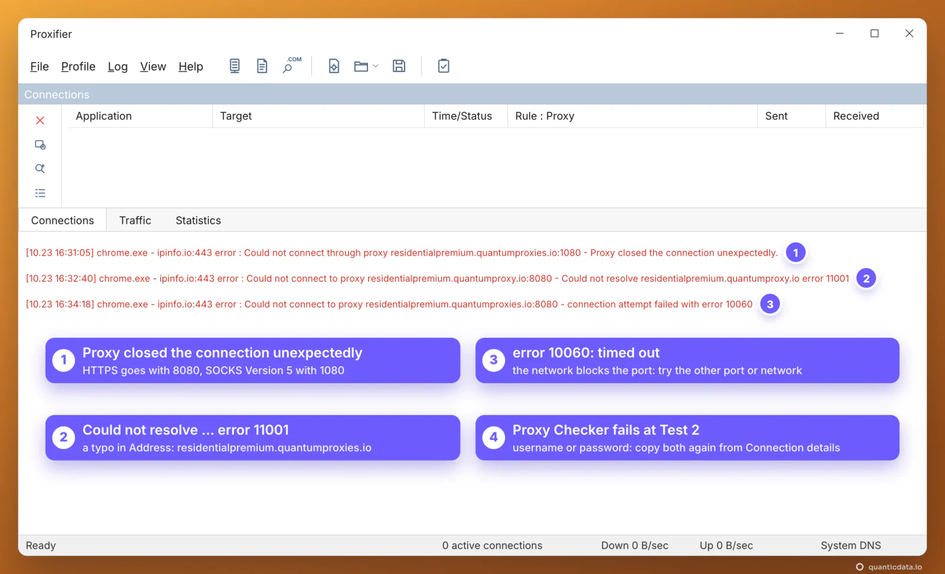Open the Profile menu
This screenshot has height=574, width=945.
(78, 67)
